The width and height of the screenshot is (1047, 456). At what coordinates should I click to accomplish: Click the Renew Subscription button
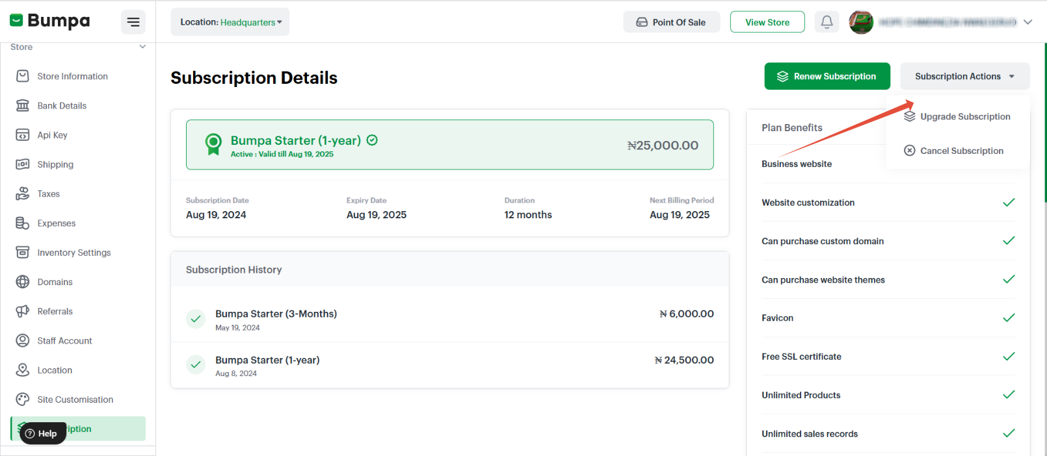click(827, 76)
